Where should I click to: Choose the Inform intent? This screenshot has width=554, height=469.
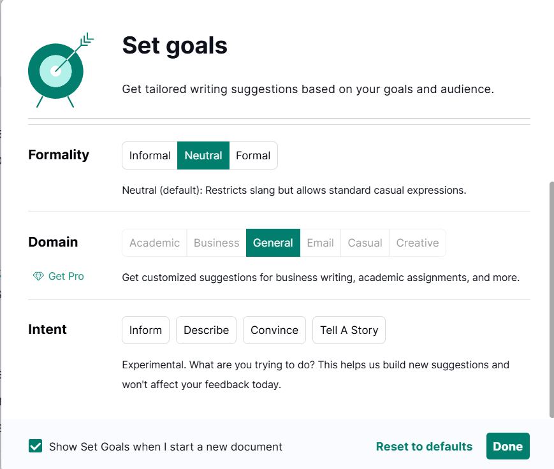(x=145, y=330)
